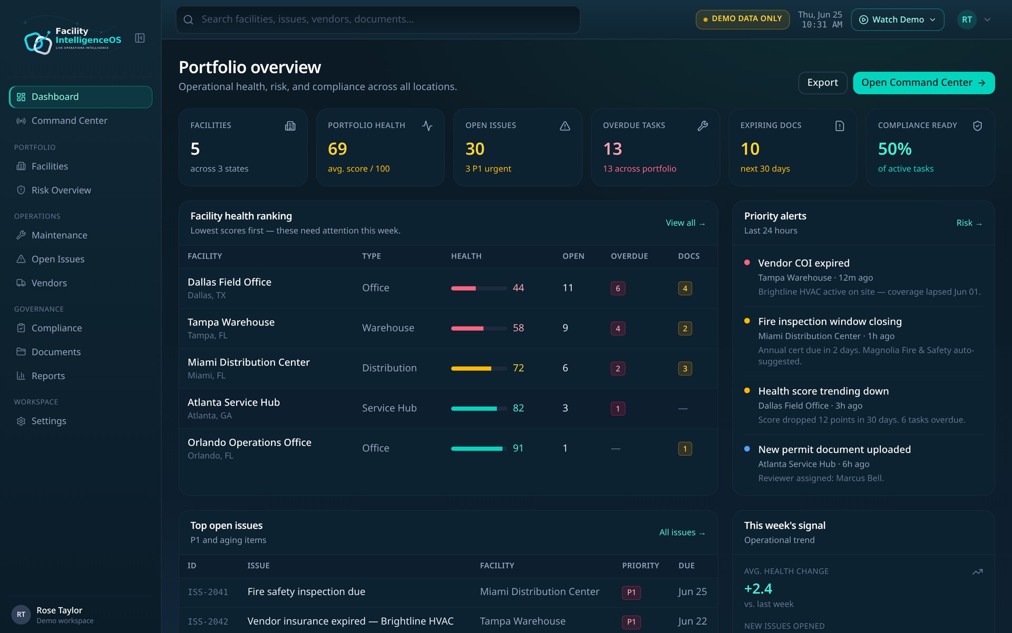
Task: Open the Vendors page
Action: click(x=81, y=283)
